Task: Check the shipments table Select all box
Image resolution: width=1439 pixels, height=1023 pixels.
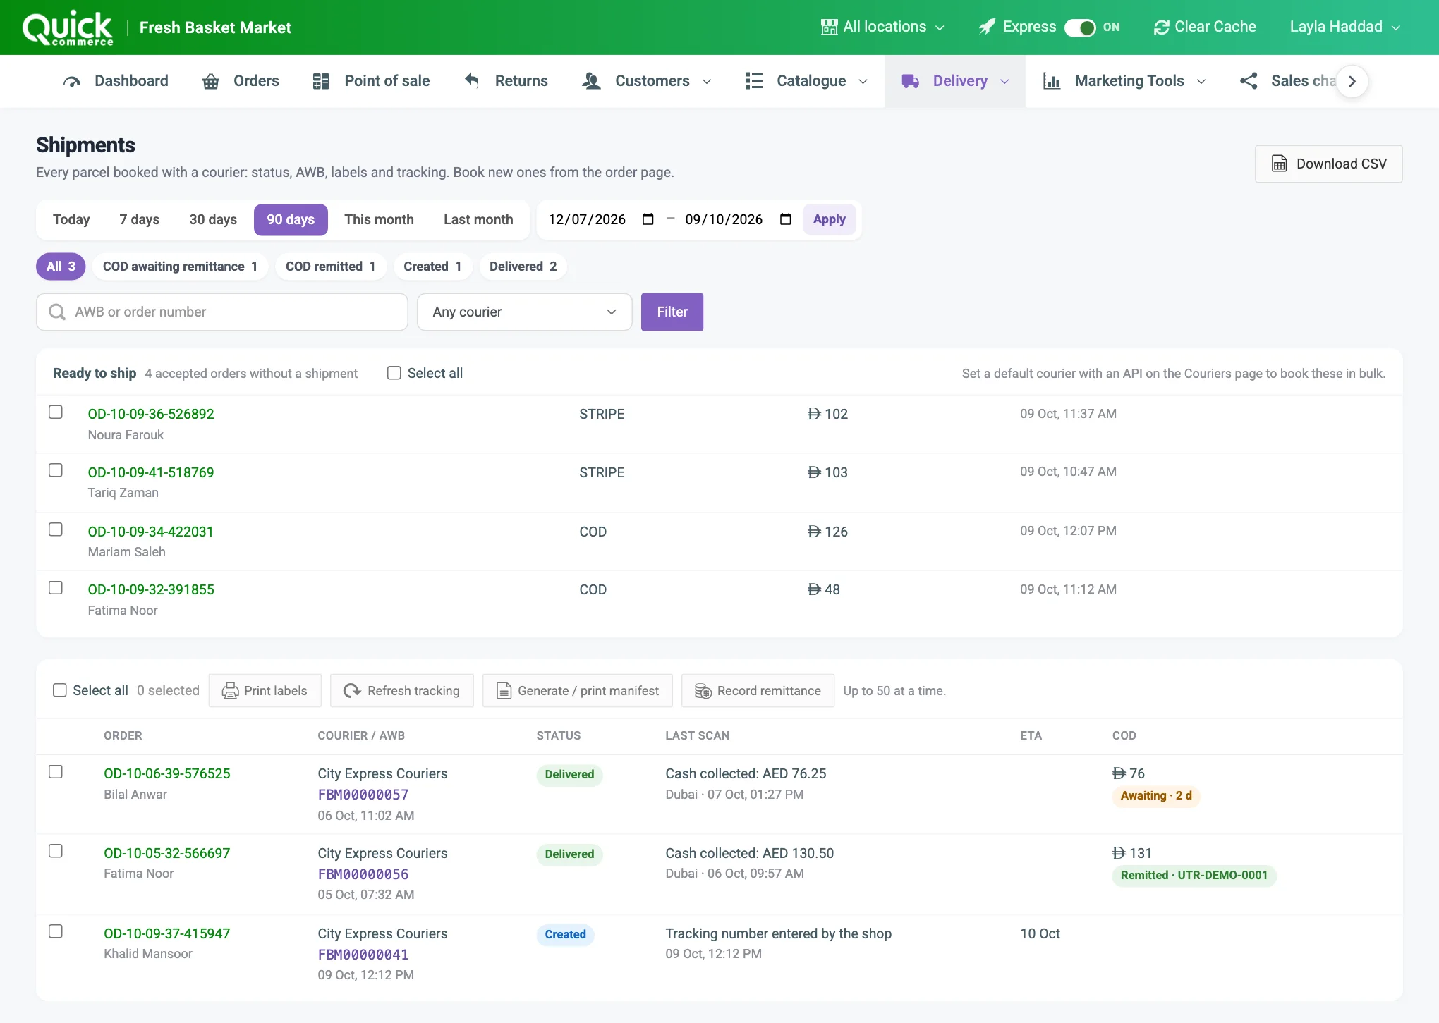Action: (x=60, y=690)
